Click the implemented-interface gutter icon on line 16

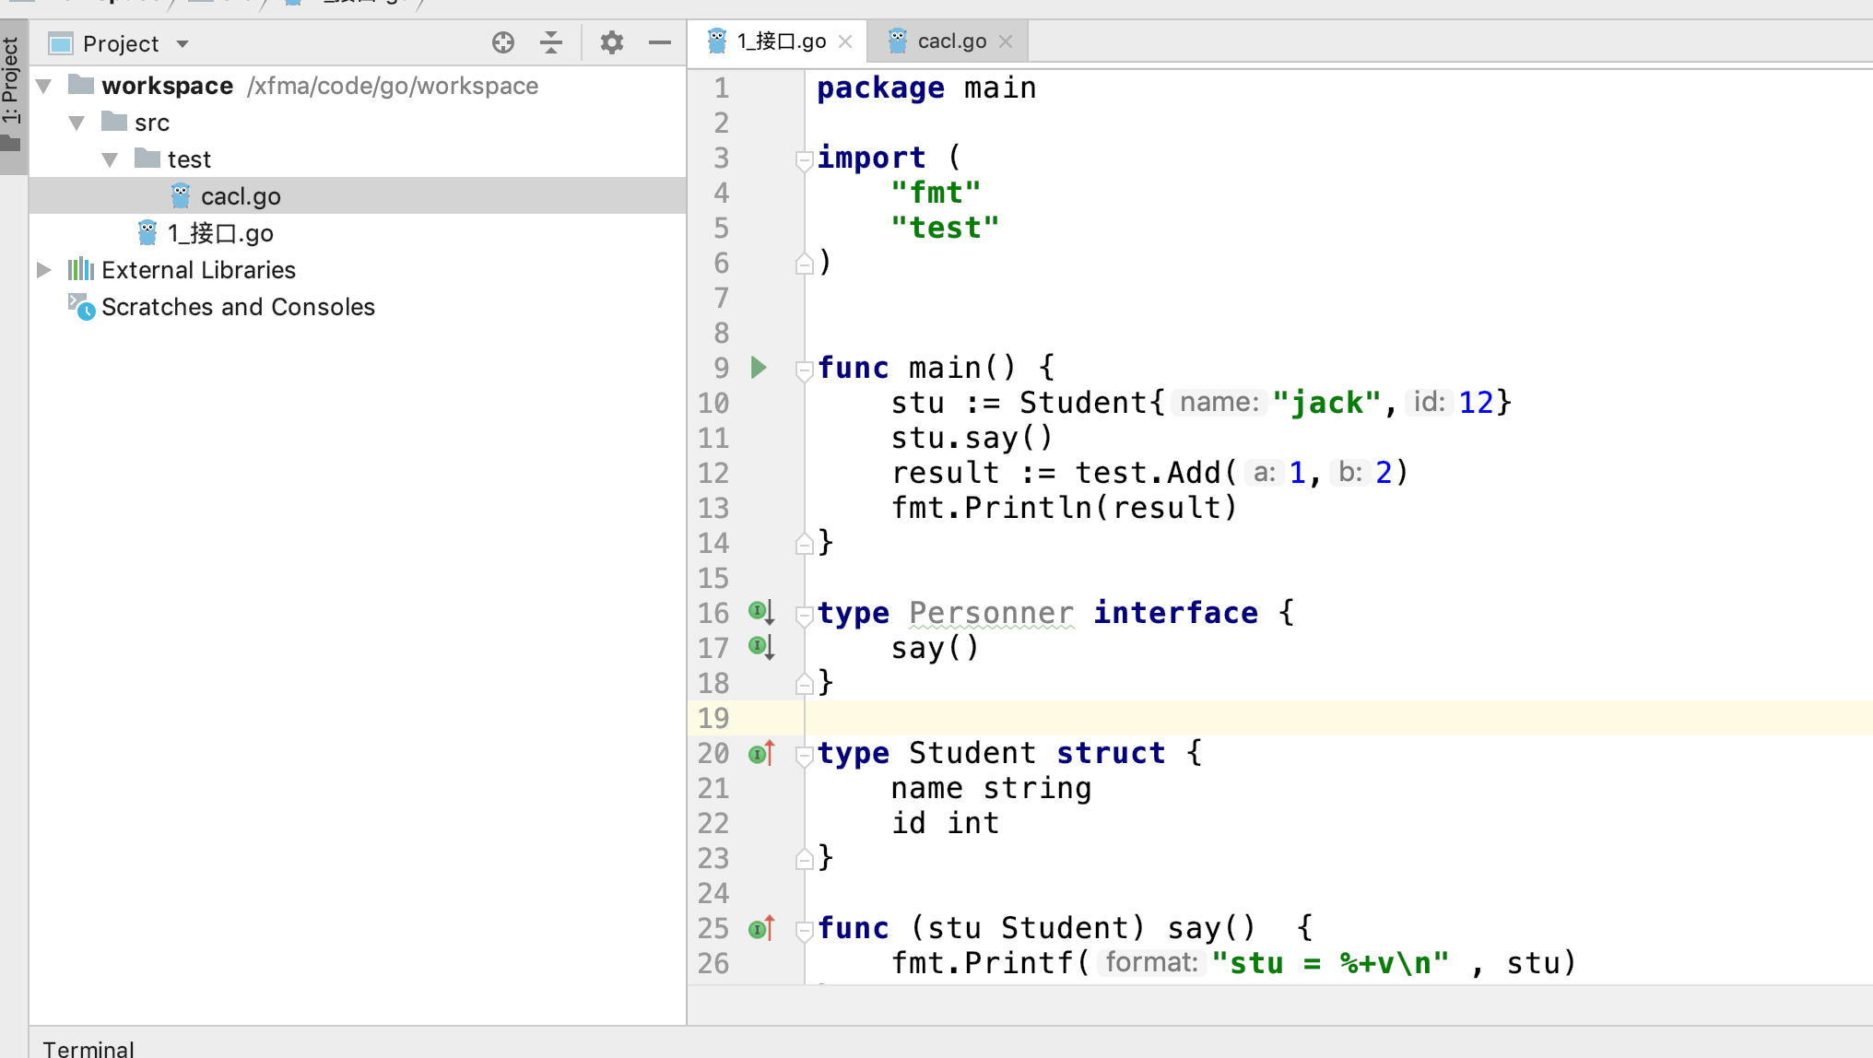point(760,612)
